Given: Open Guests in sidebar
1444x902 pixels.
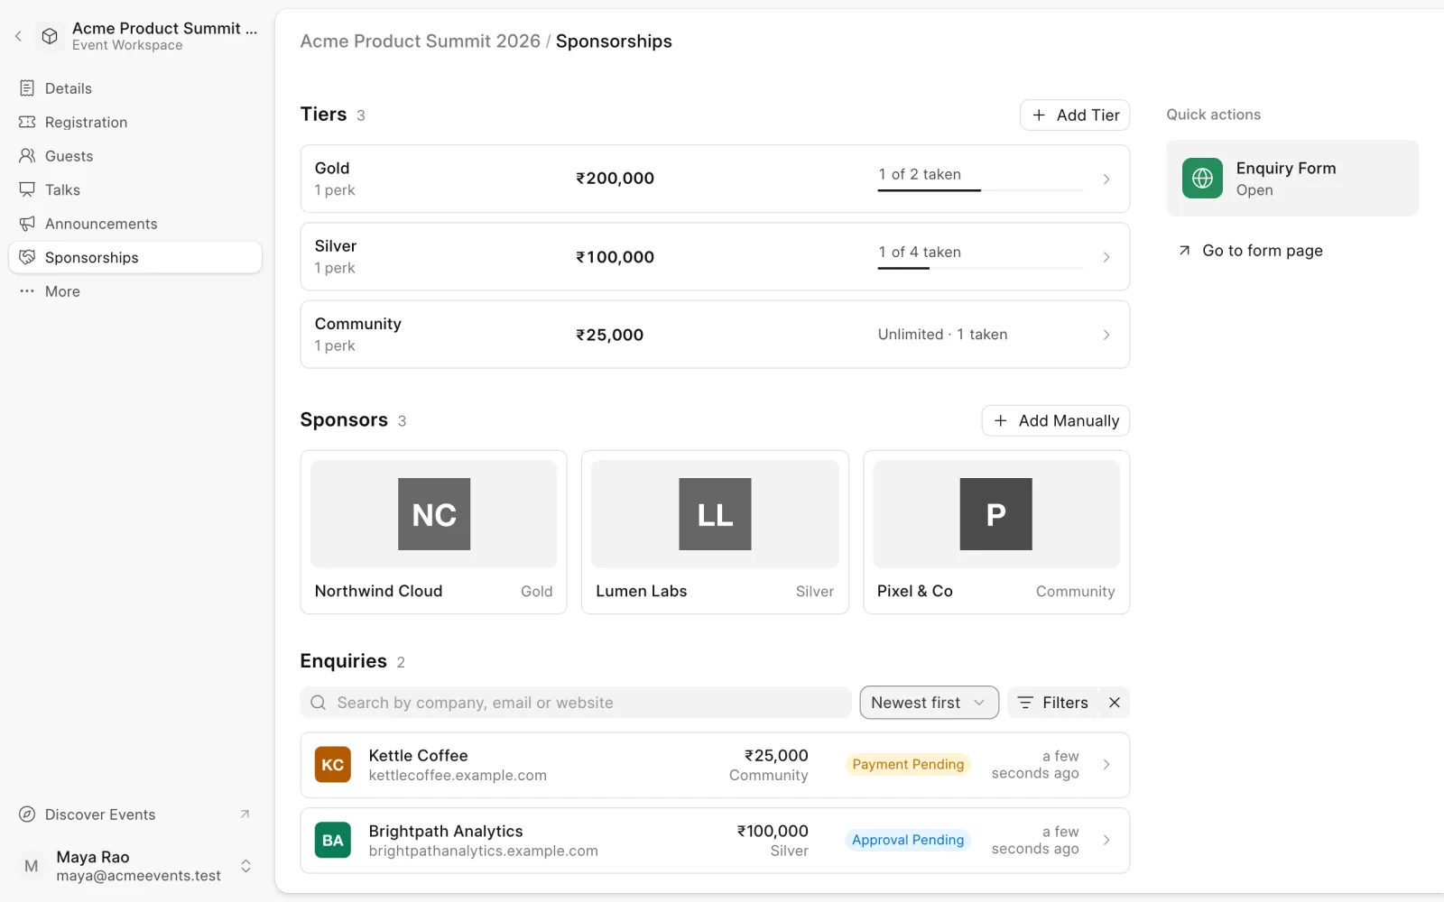Looking at the screenshot, I should tap(135, 156).
